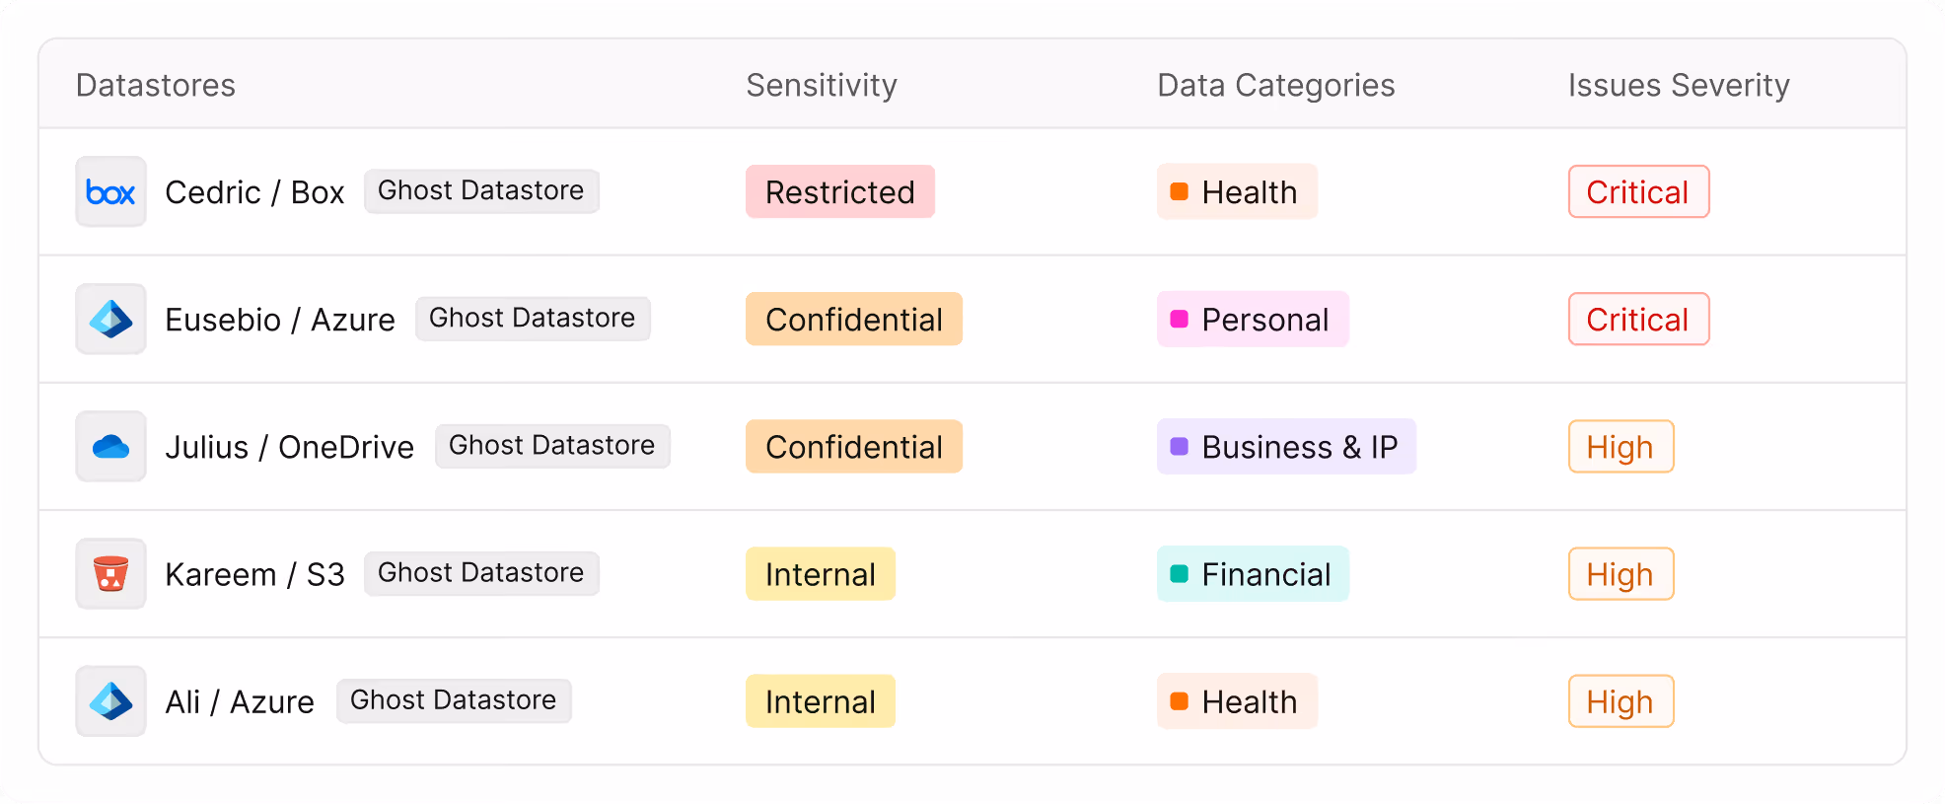Click the Restricted sensitivity badge
Image resolution: width=1945 pixels, height=804 pixels.
(839, 192)
